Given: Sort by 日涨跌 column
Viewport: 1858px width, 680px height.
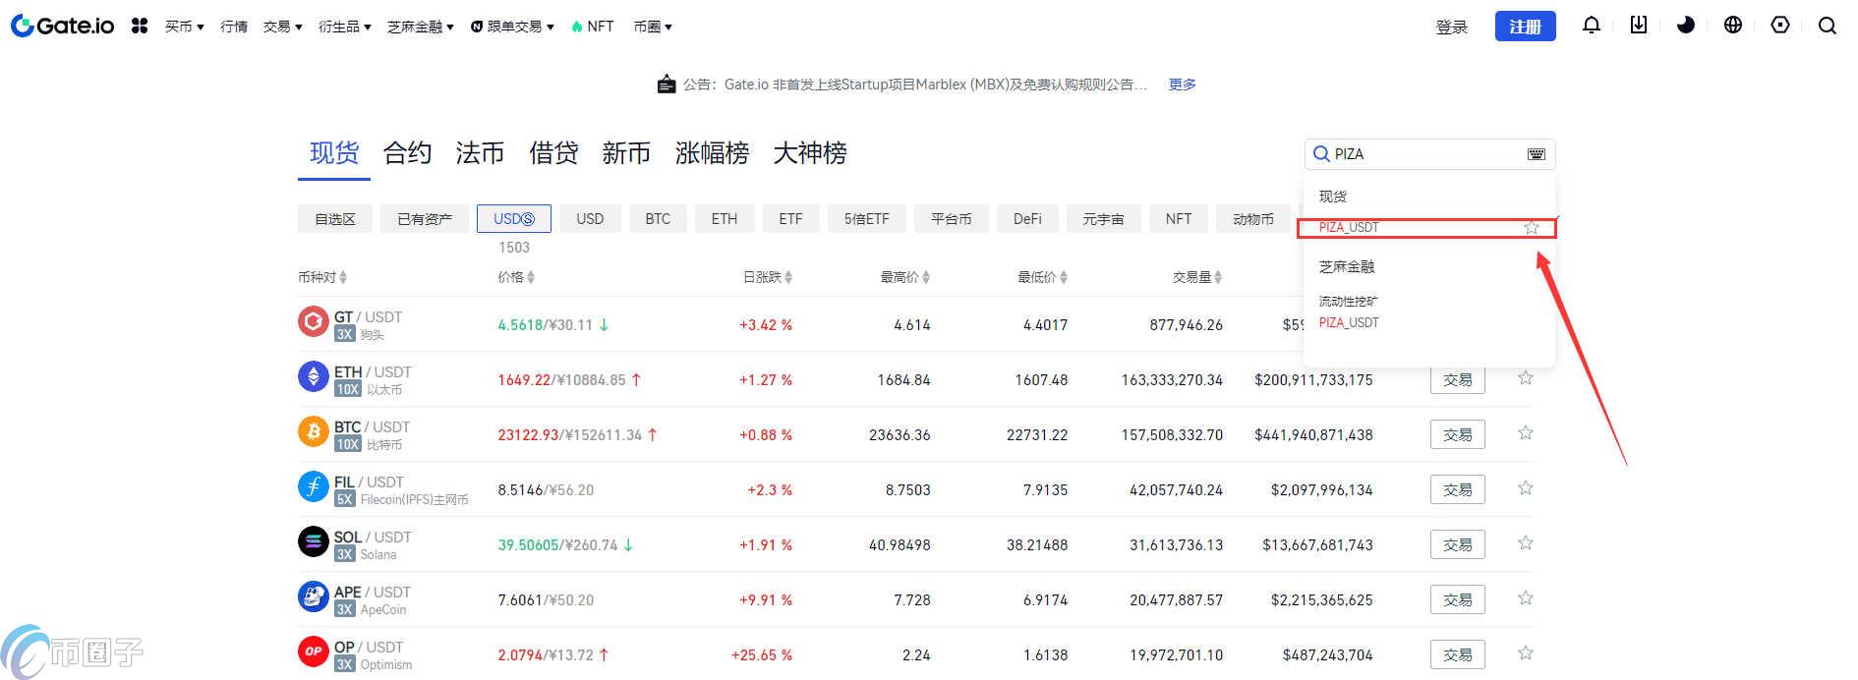Looking at the screenshot, I should click(768, 277).
